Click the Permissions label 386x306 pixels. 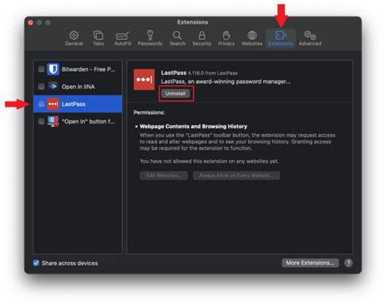[x=149, y=112]
